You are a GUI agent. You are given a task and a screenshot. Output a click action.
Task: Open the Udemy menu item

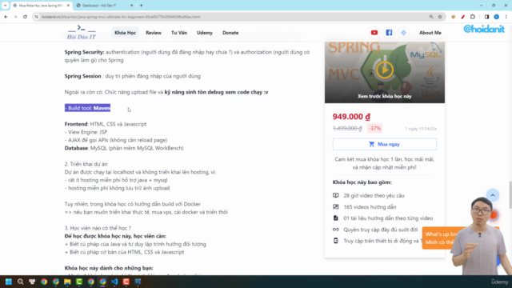205,33
